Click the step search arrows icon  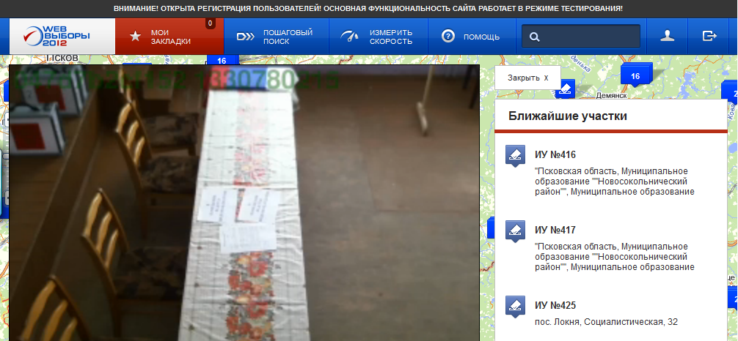click(245, 37)
